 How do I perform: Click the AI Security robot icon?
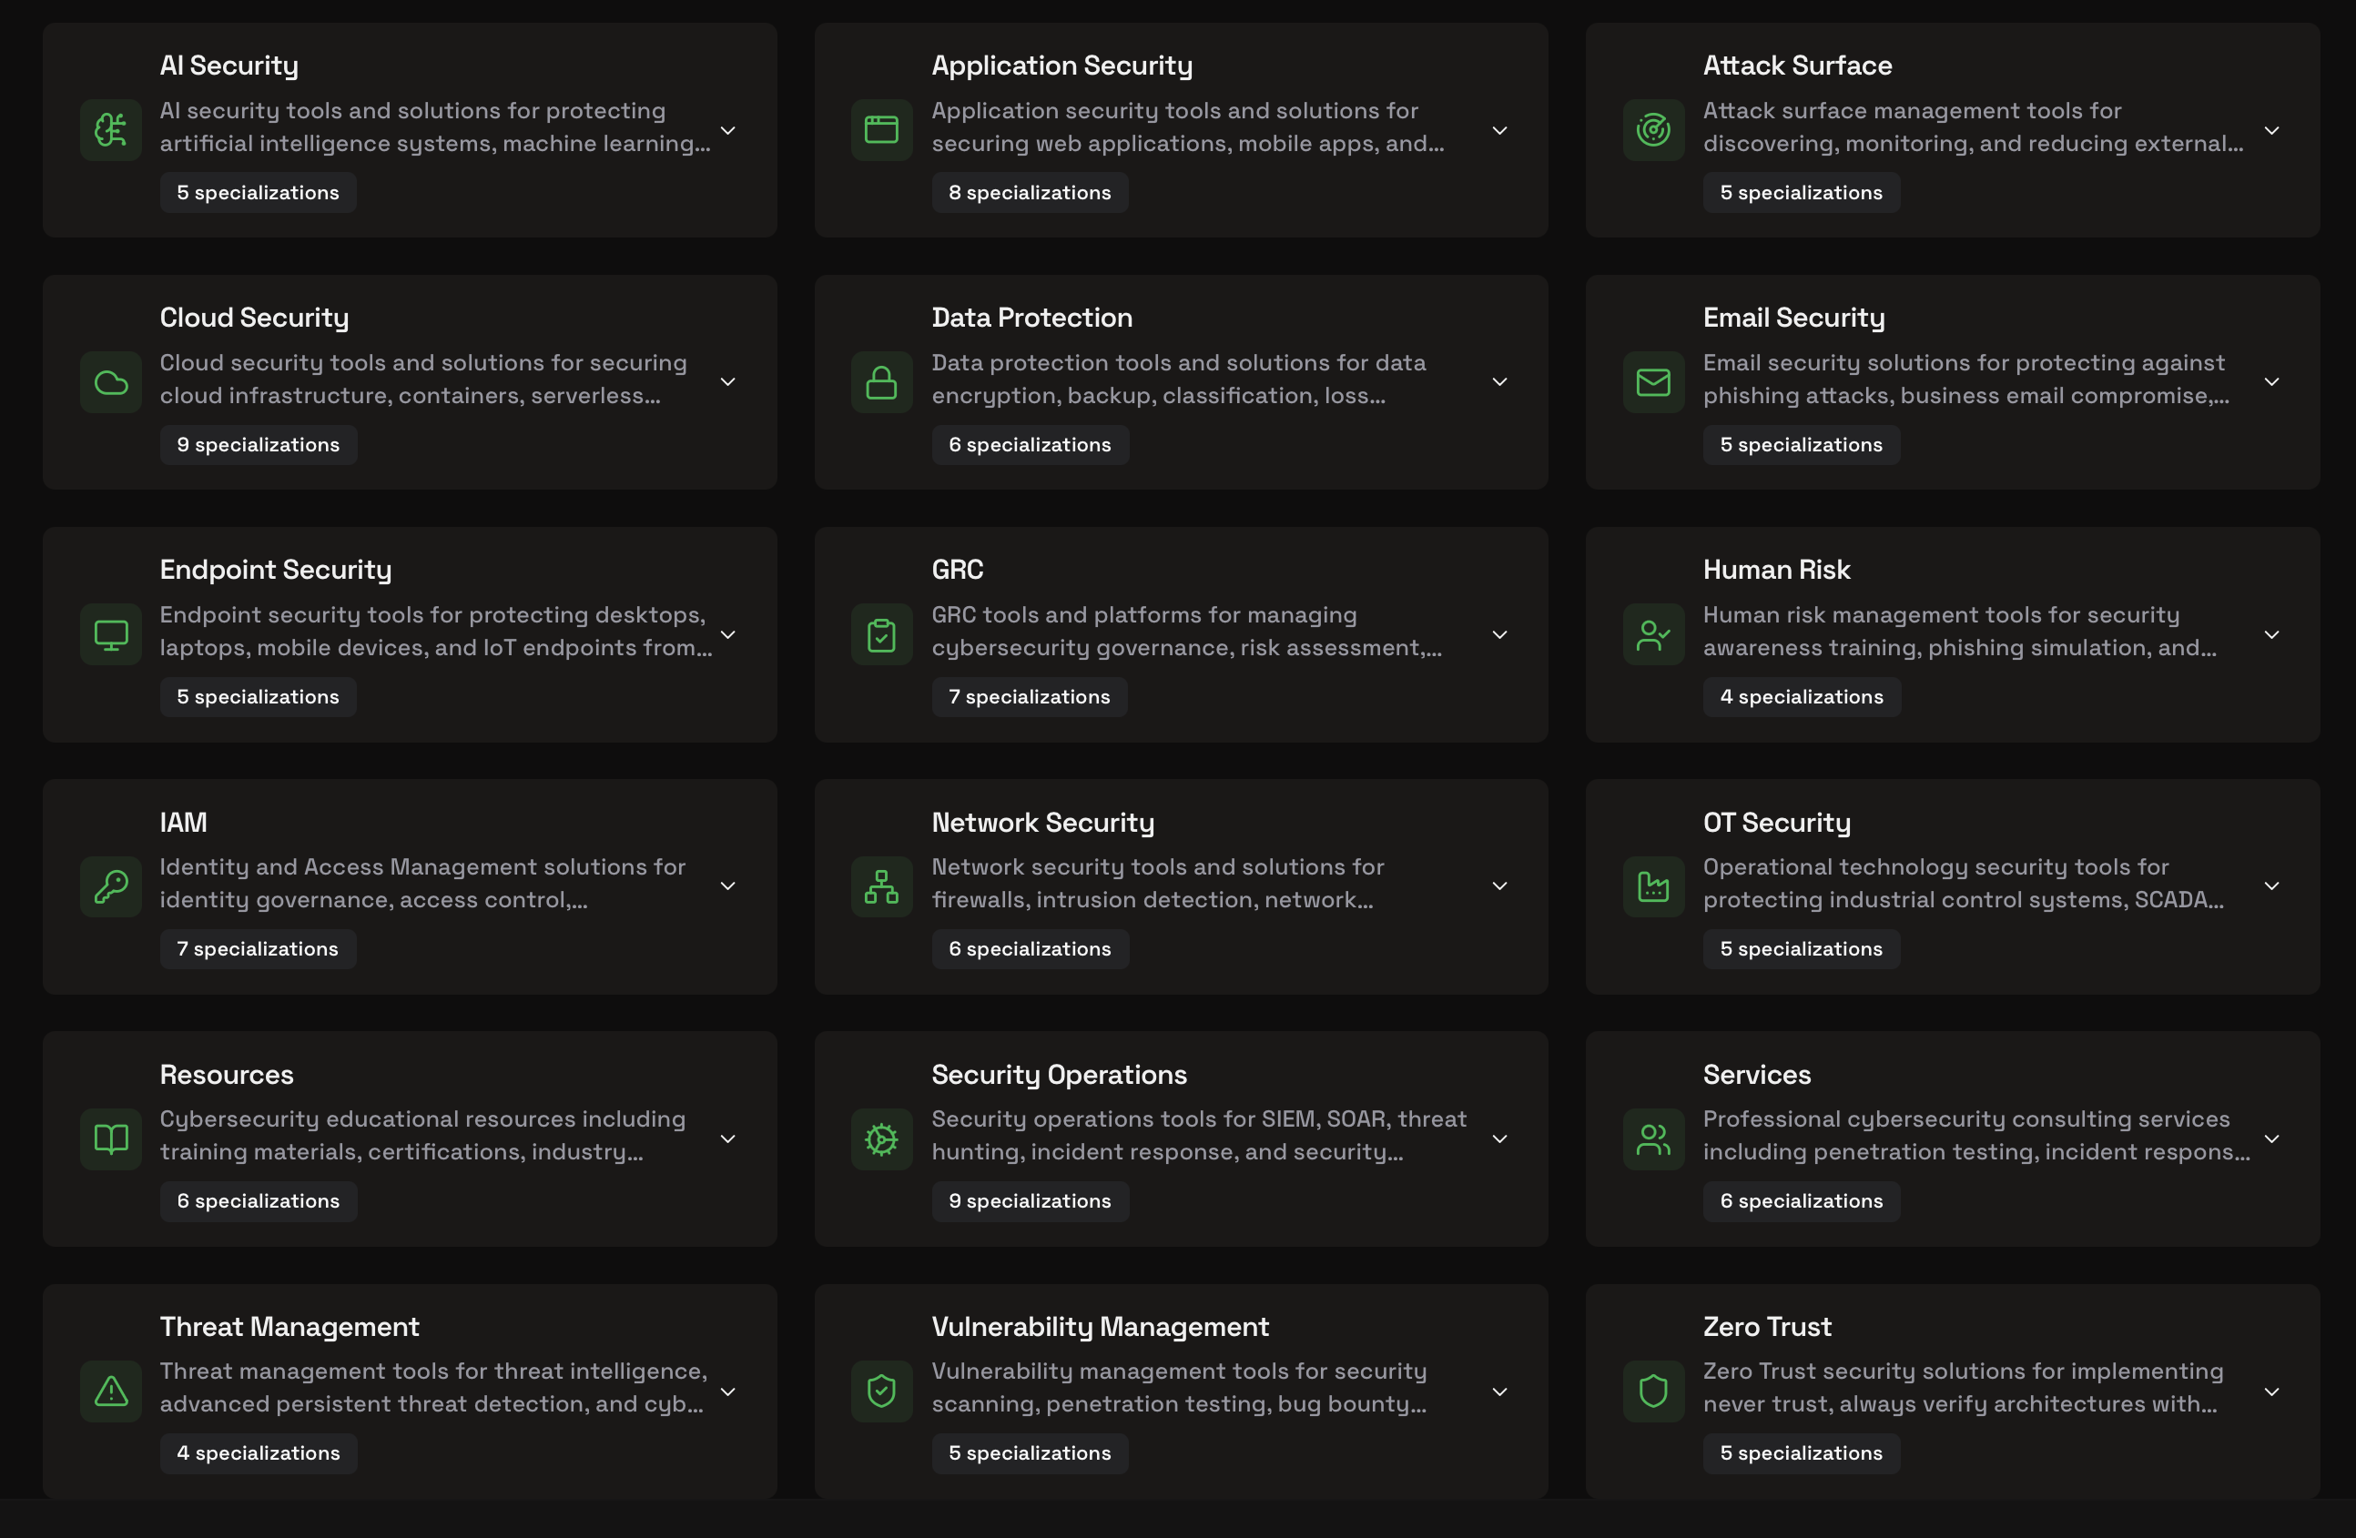110,129
